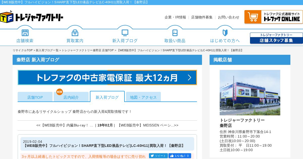Open 店舗スタッフ募集 recruitment banner
The width and height of the screenshot is (303, 159).
[x=276, y=38]
